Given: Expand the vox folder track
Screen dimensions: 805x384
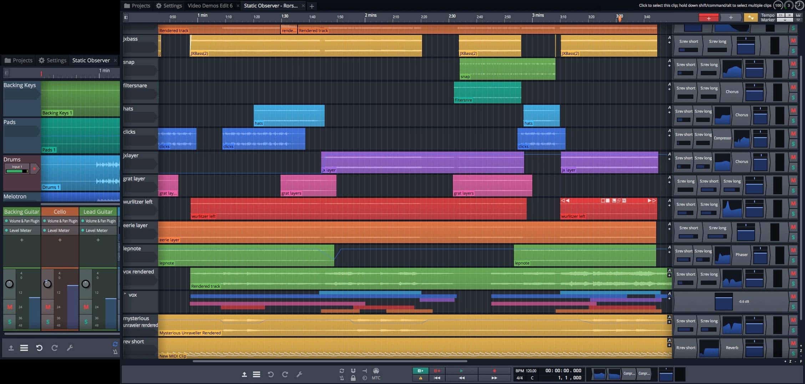Looking at the screenshot, I should click(x=125, y=294).
